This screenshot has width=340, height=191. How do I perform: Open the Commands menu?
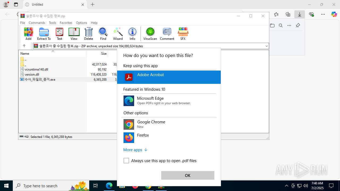(x=37, y=23)
